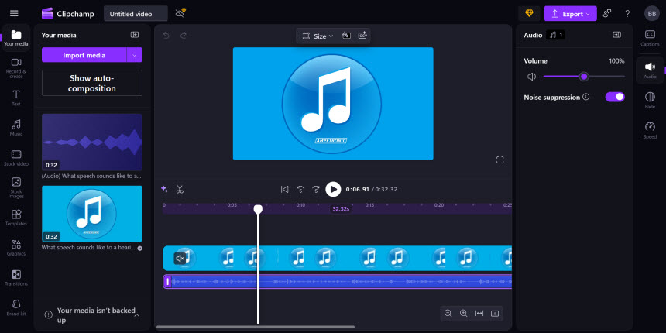Click the Import media button

[84, 55]
